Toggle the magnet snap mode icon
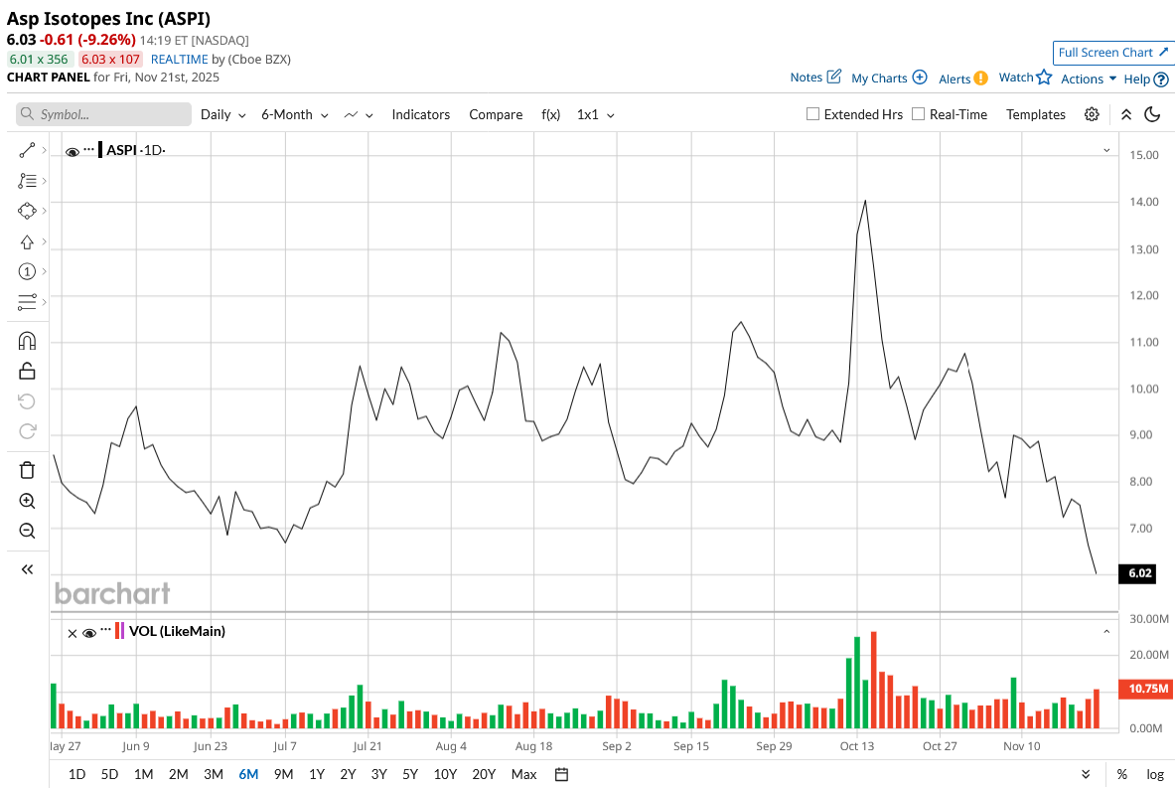This screenshot has height=788, width=1175. (27, 341)
